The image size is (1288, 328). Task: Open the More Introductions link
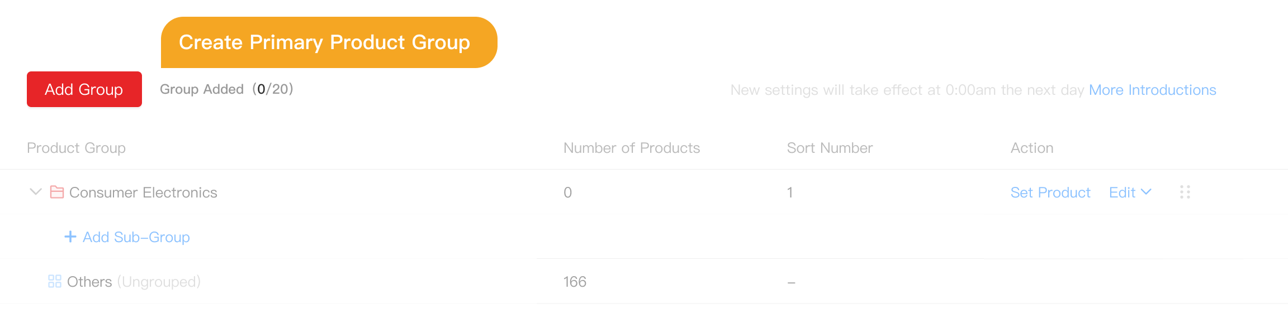click(x=1152, y=90)
